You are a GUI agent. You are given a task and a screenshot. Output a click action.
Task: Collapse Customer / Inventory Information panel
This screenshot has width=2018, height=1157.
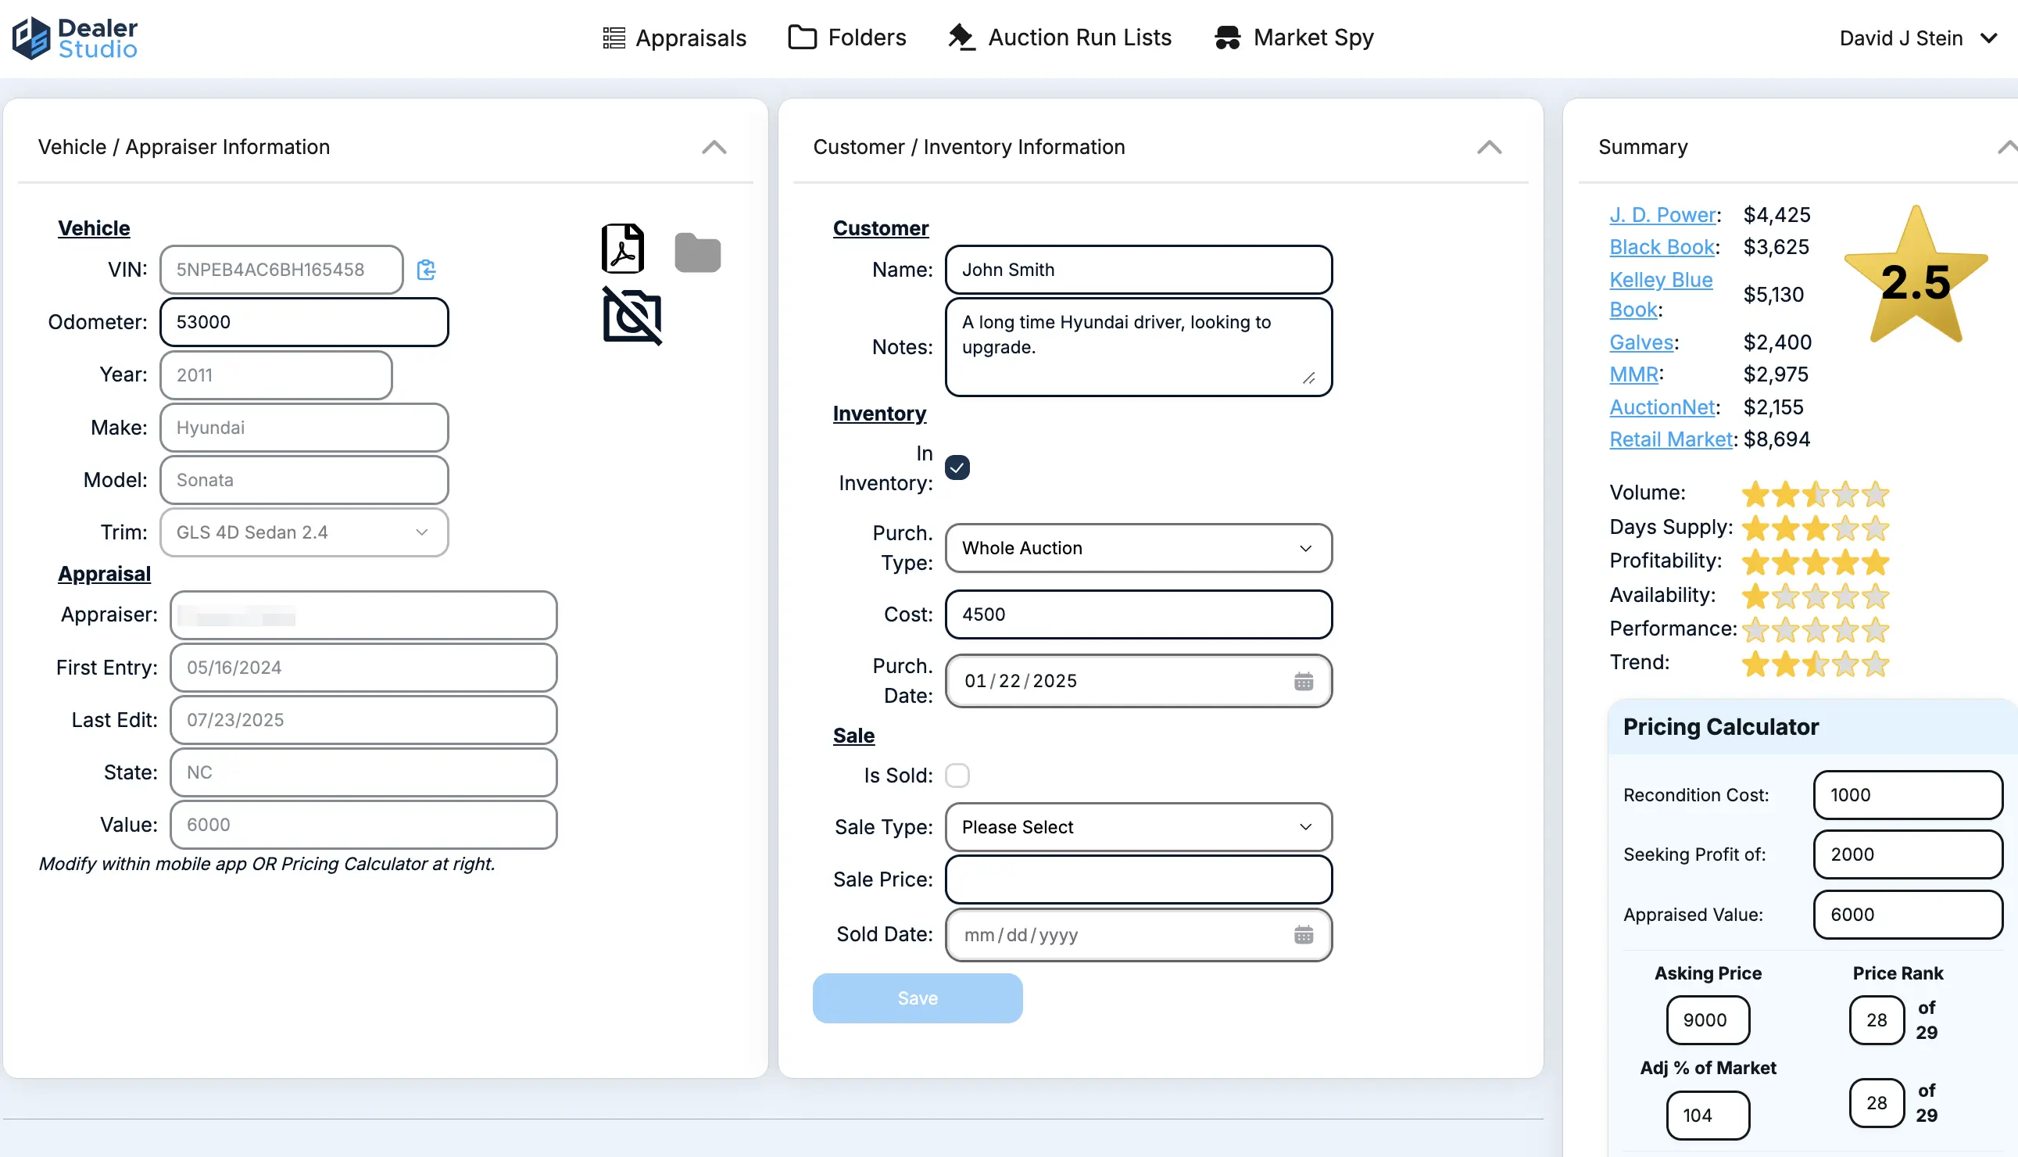point(1489,147)
